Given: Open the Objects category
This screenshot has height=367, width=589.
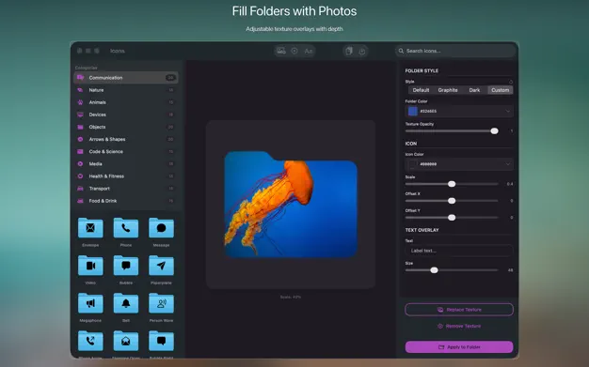Looking at the screenshot, I should tap(126, 127).
